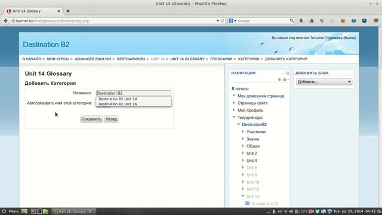The height and width of the screenshot is (215, 382).
Task: Open Unit 6 in navigation tree
Action: [251, 168]
